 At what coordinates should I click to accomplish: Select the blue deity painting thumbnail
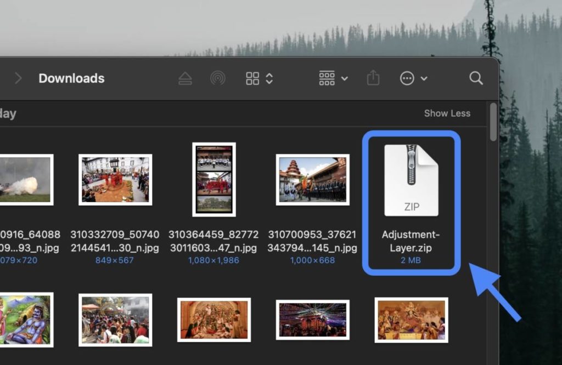pos(25,320)
